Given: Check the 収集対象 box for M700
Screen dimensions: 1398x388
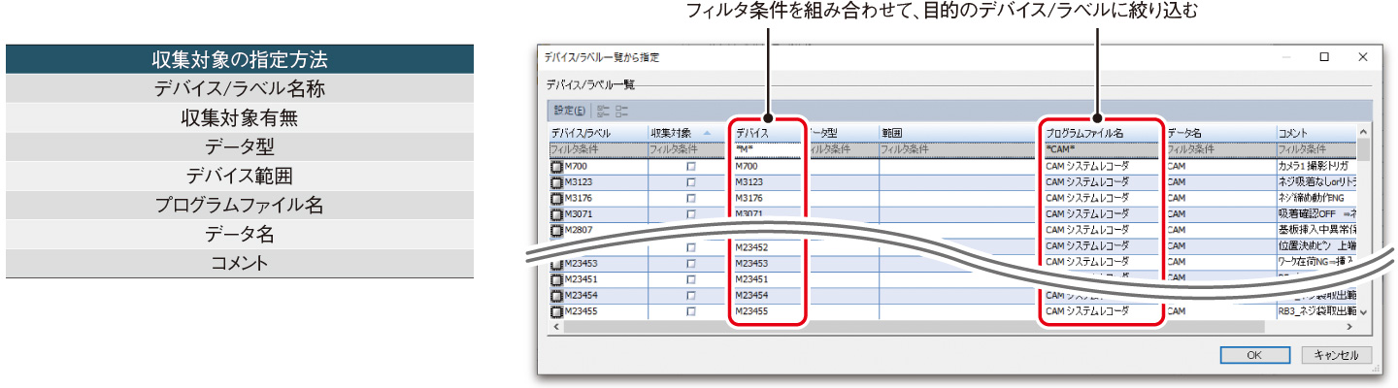Looking at the screenshot, I should [x=691, y=167].
